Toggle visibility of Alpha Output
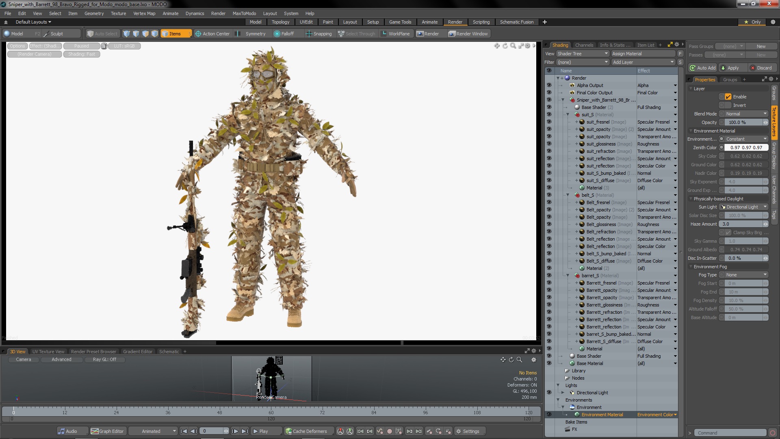This screenshot has width=780, height=439. (x=549, y=85)
